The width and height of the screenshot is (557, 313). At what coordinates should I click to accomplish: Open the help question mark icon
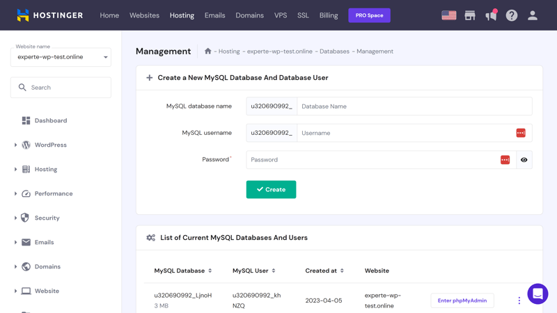(512, 15)
